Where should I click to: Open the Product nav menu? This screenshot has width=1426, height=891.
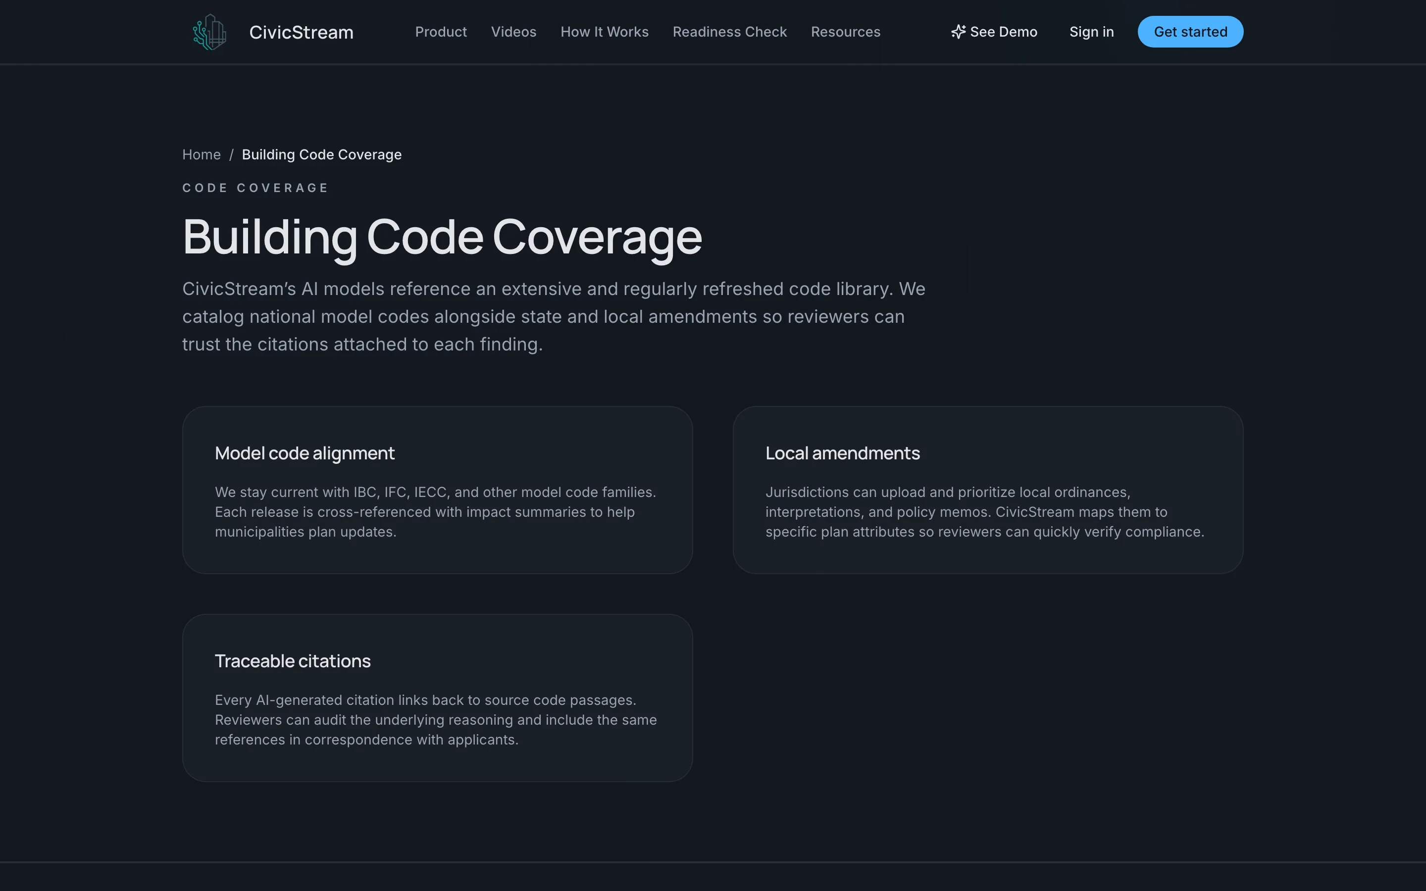[441, 32]
